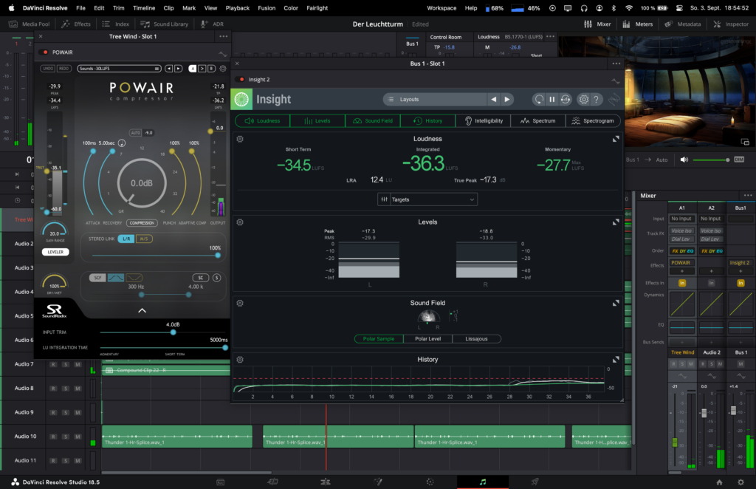This screenshot has width=756, height=489.
Task: Enable the Insight Spectrum module
Action: click(538, 121)
